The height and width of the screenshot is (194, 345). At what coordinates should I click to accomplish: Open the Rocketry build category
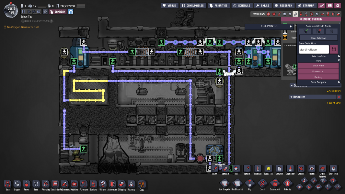coord(131,184)
